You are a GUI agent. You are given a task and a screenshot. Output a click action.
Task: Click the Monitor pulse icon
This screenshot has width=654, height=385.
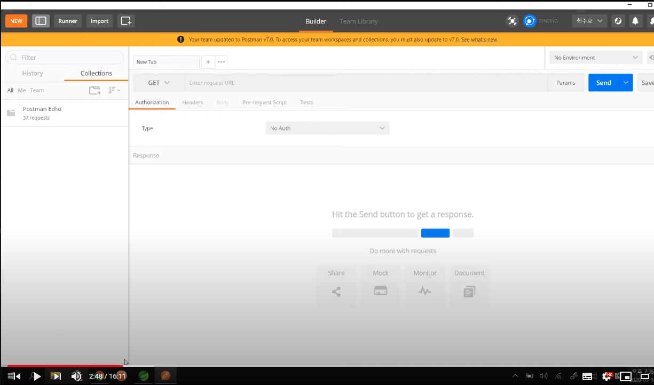tap(425, 291)
